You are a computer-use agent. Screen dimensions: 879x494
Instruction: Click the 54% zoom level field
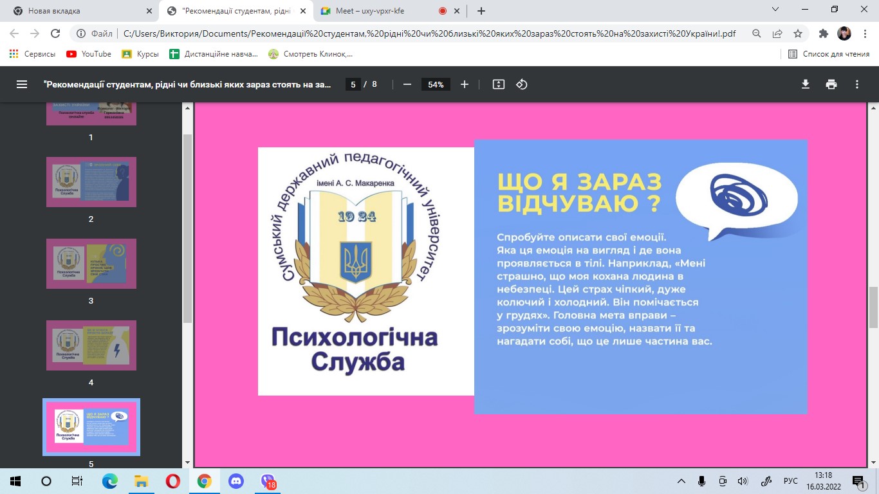point(436,84)
